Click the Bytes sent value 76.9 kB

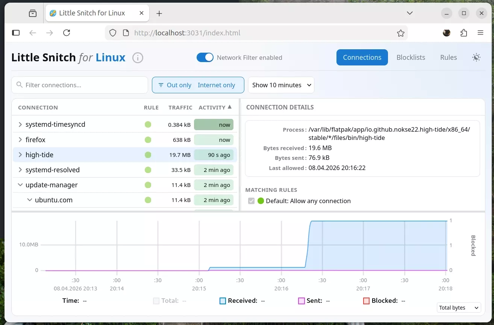pos(319,158)
